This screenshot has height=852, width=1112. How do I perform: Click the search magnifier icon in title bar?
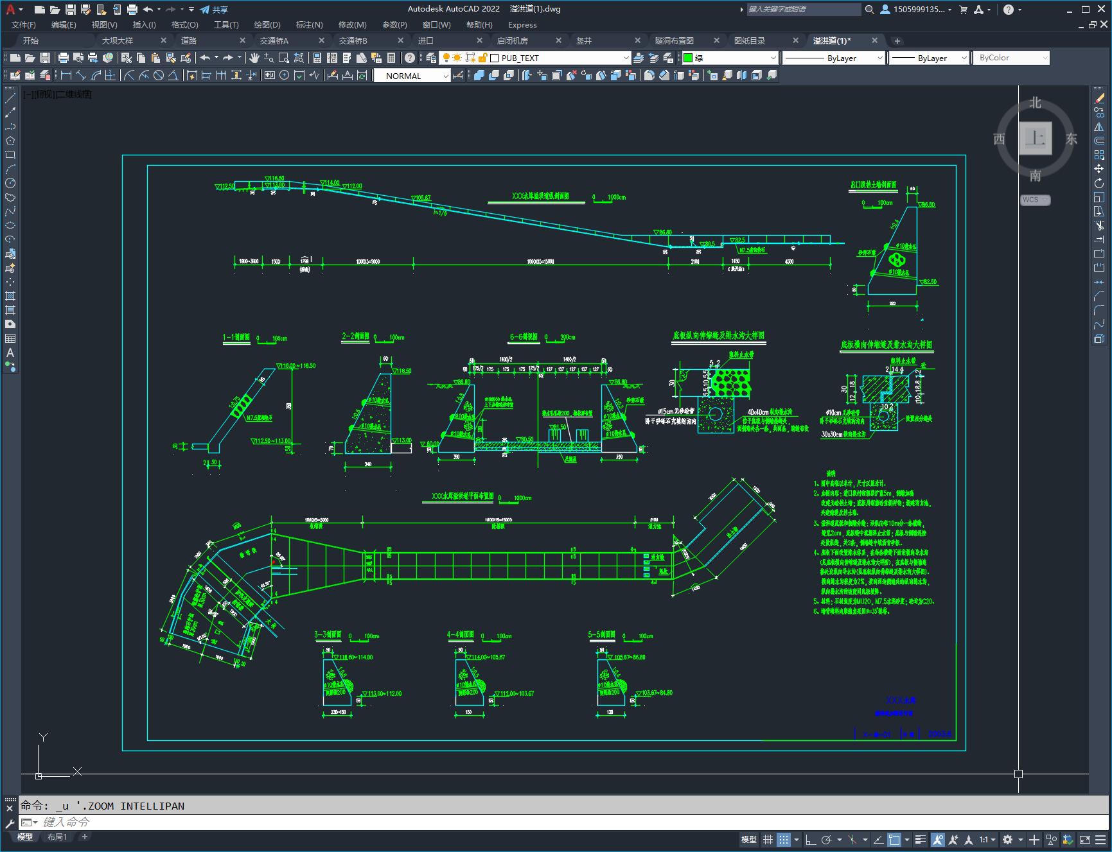tap(869, 10)
